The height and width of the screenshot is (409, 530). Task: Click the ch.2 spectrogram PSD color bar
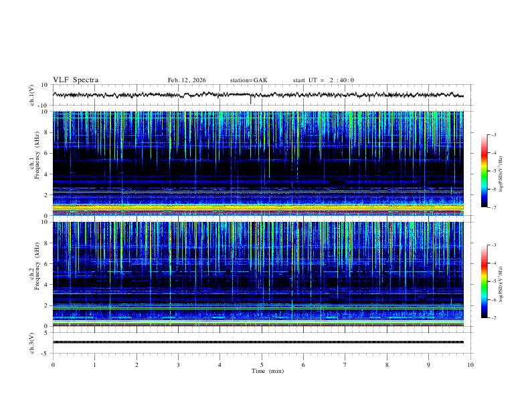(484, 281)
